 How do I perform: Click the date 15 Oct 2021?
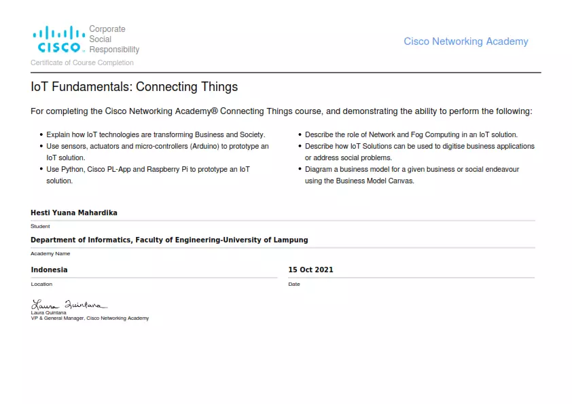(311, 270)
